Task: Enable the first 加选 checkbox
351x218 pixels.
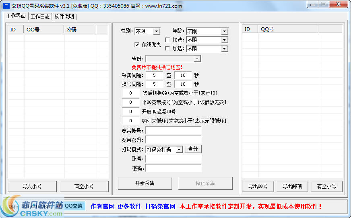Action: point(167,40)
